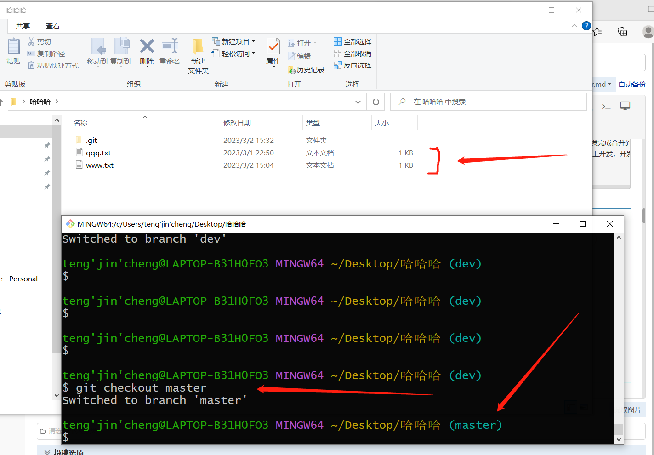Click the 文件夹 type cell for .git
654x455 pixels.
tap(317, 141)
